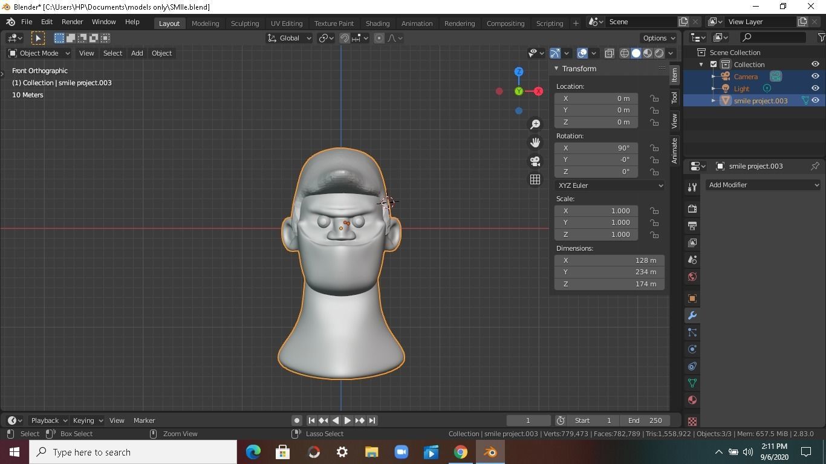Image resolution: width=826 pixels, height=464 pixels.
Task: Open the Texture properties checker tab
Action: [692, 420]
